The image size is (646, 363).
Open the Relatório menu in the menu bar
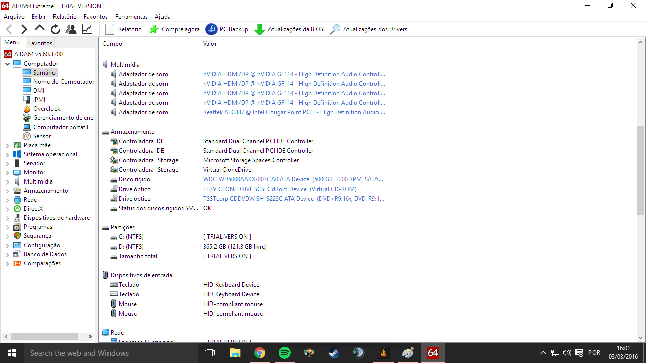pyautogui.click(x=65, y=17)
